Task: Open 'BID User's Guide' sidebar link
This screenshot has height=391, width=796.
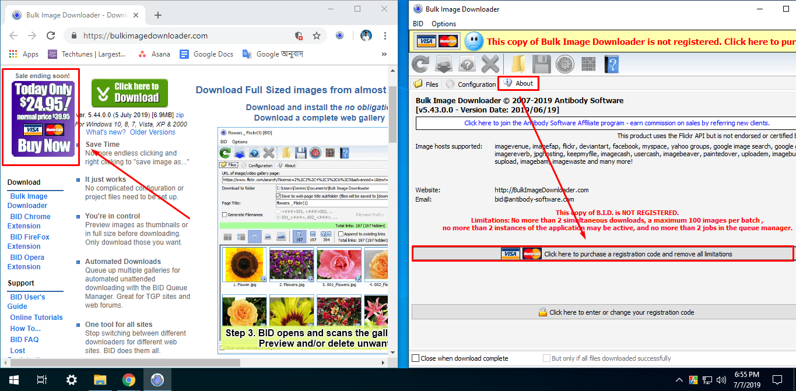Action: (x=26, y=301)
